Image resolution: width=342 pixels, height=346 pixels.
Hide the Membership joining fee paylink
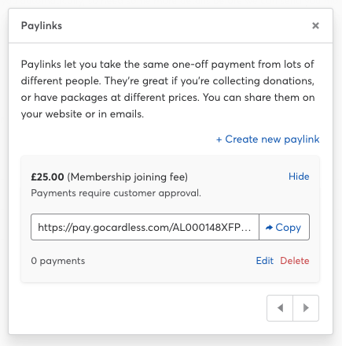(299, 177)
